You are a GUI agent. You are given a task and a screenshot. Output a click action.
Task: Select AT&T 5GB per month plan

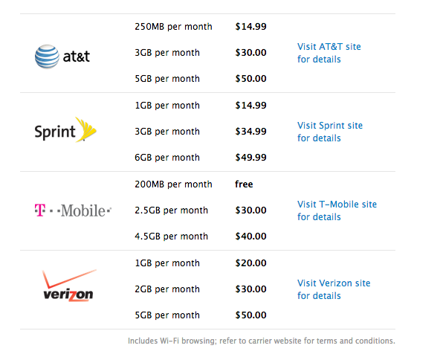pyautogui.click(x=167, y=79)
